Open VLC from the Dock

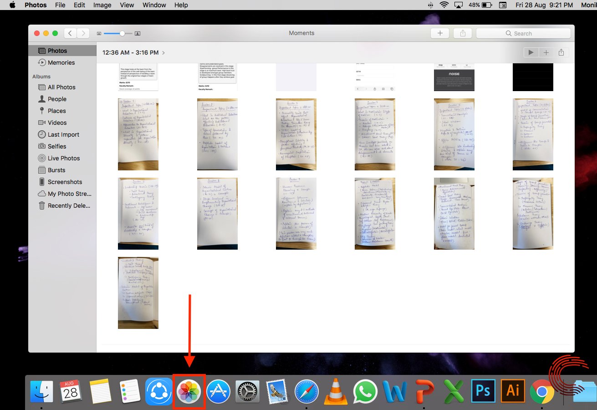[x=336, y=393]
